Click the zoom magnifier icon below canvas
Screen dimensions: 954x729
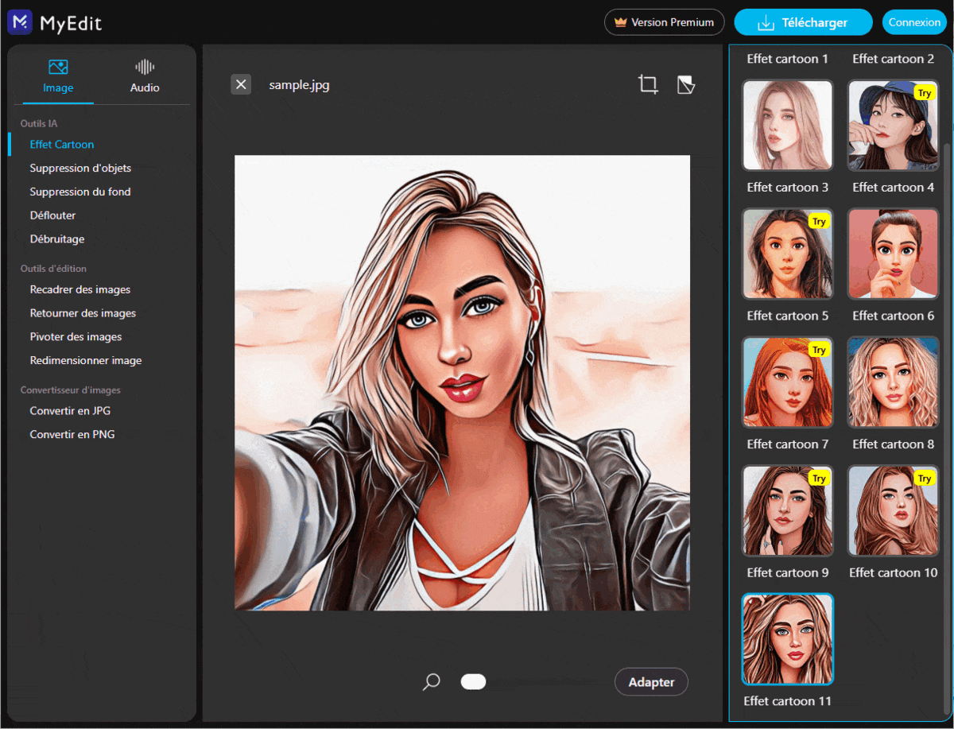[x=431, y=681]
